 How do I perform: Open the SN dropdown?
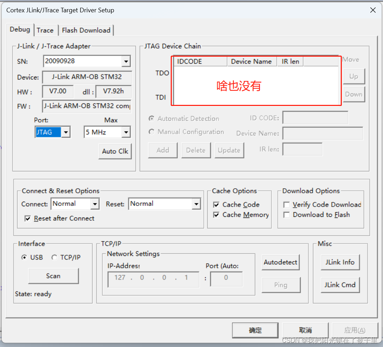[126, 61]
